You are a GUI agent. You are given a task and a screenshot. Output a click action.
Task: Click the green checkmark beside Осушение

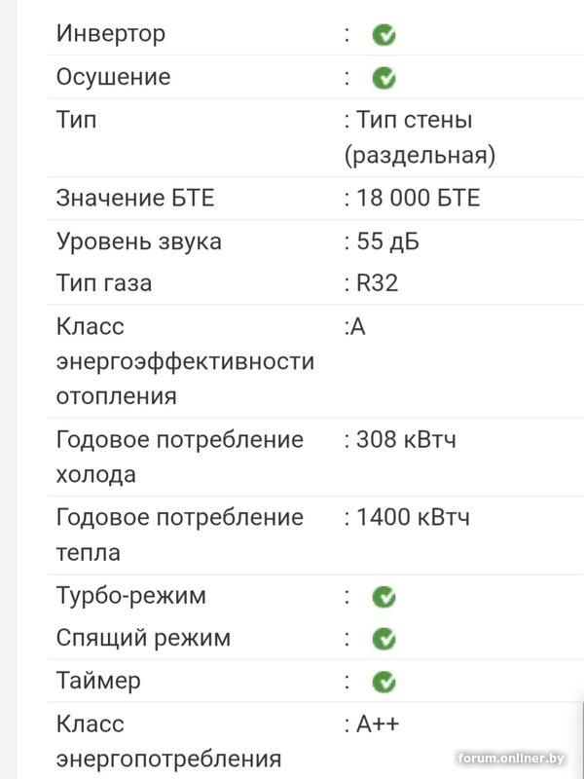[383, 78]
